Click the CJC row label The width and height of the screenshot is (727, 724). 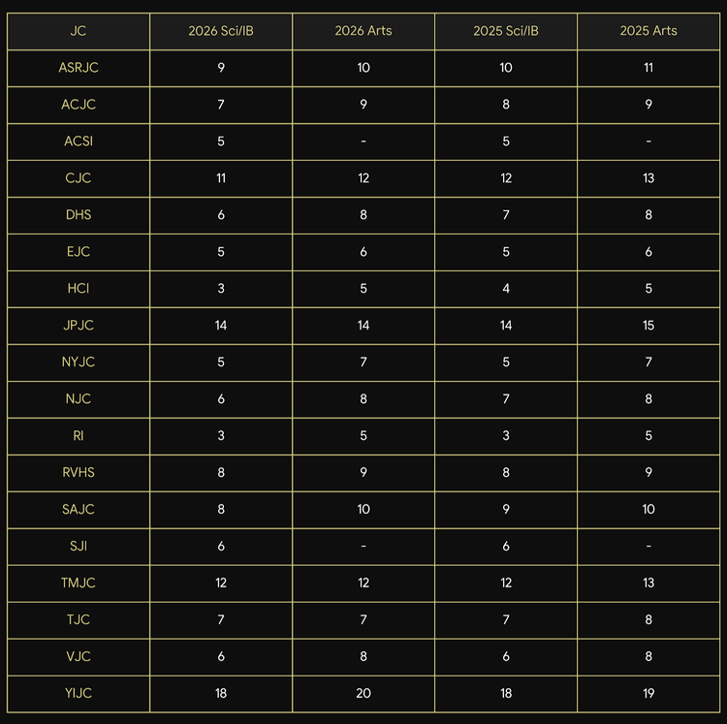[x=79, y=178]
